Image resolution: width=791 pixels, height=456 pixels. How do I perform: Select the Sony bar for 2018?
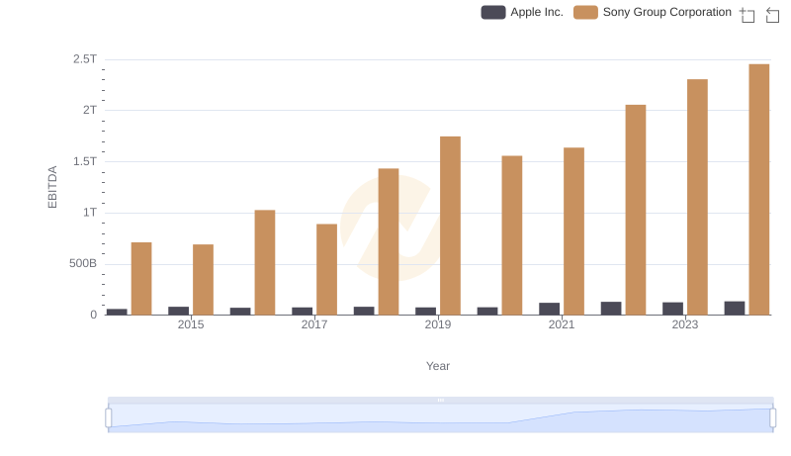[x=389, y=241]
